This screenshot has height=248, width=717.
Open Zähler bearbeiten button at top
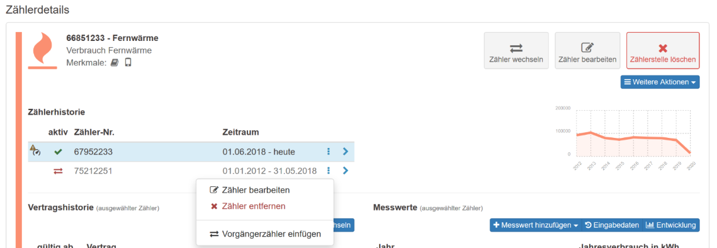587,51
